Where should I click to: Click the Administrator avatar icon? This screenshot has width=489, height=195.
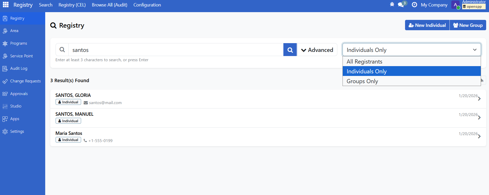[455, 5]
